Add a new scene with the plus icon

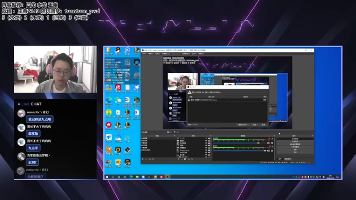142,159
